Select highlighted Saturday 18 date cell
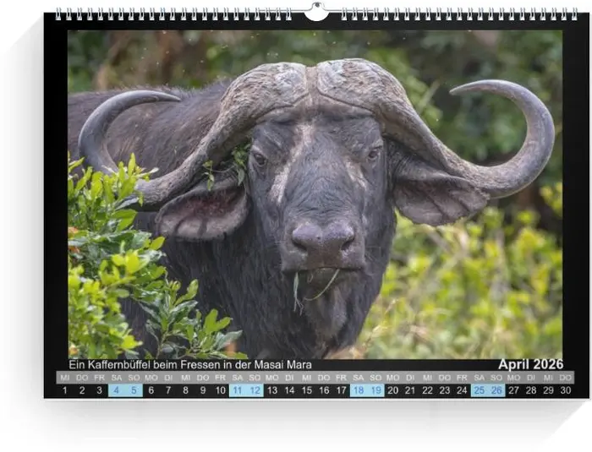The image size is (592, 452). 359,390
